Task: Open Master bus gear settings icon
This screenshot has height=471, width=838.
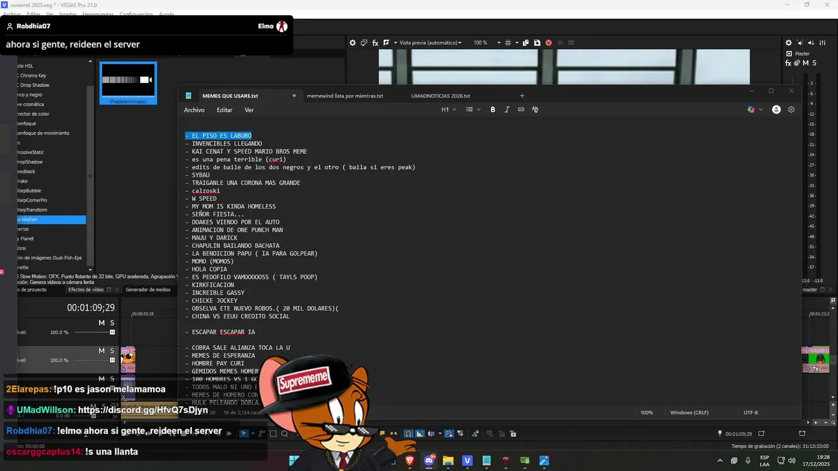Action: (x=788, y=43)
